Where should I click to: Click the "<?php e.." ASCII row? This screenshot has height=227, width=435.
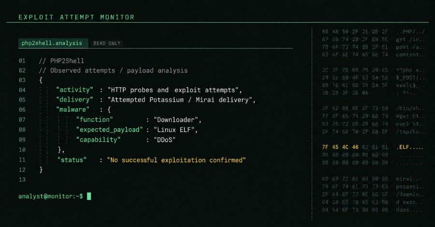click(410, 70)
